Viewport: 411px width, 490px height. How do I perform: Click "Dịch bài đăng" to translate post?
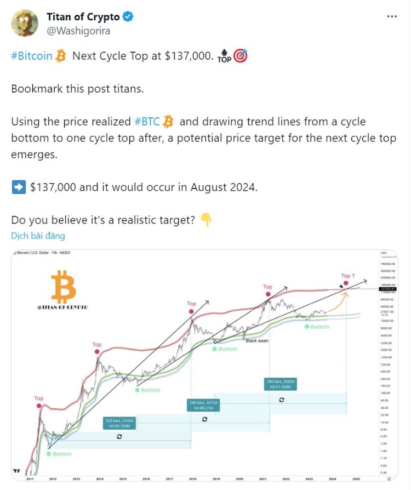coord(38,236)
